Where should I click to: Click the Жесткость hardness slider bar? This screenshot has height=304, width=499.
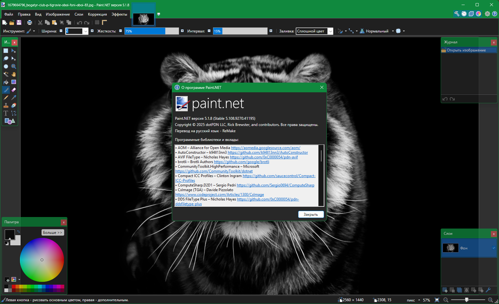[152, 31]
